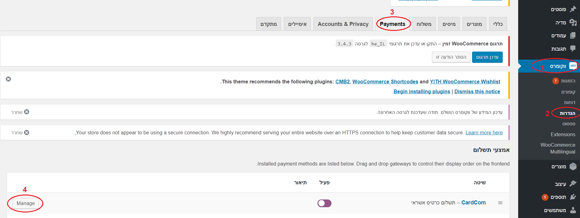Open the Begin installing plugins link
The image size is (580, 218).
(422, 91)
